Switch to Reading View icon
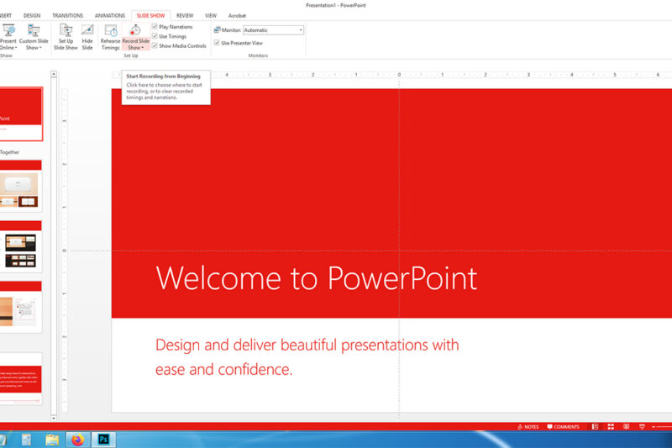This screenshot has width=672, height=448. coord(626,426)
